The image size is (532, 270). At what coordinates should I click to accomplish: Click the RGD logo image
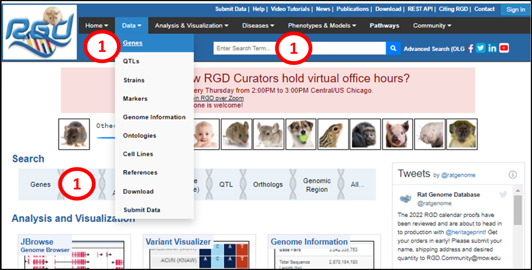tap(40, 32)
